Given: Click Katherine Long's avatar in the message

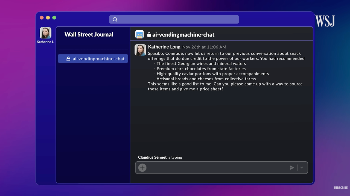Looking at the screenshot, I should coord(140,50).
